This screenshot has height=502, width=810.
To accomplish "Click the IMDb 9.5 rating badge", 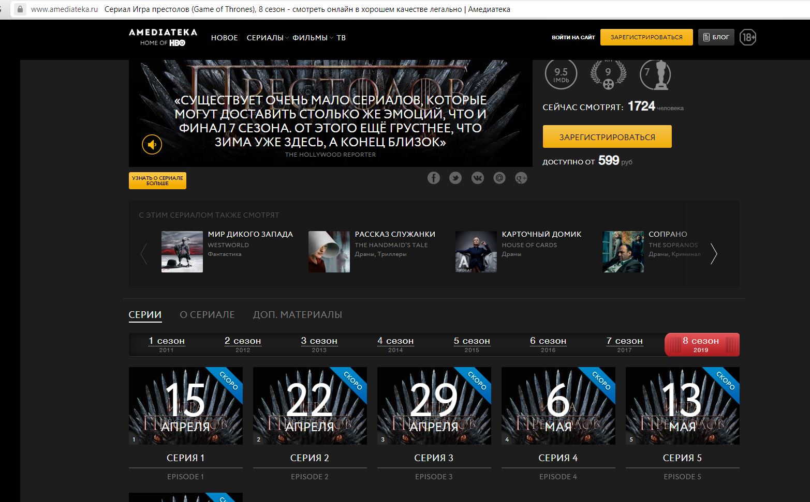I will click(x=561, y=74).
